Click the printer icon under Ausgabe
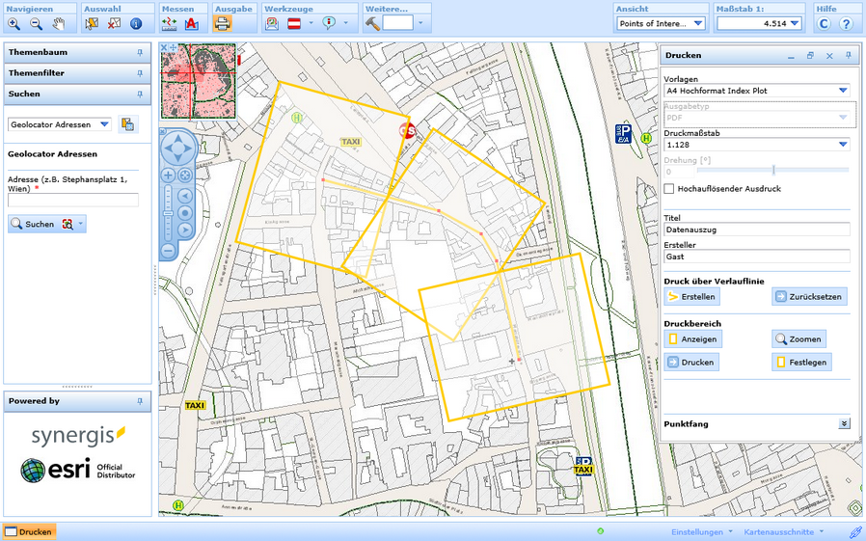This screenshot has height=541, width=866. pyautogui.click(x=222, y=23)
